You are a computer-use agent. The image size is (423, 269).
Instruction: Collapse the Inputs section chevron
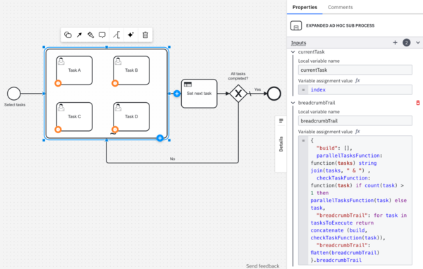pos(418,42)
